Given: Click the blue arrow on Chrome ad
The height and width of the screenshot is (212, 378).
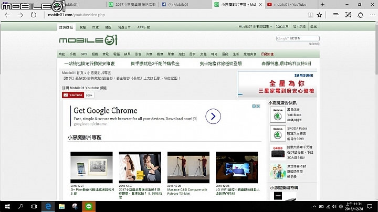Looking at the screenshot, I should coord(212,116).
